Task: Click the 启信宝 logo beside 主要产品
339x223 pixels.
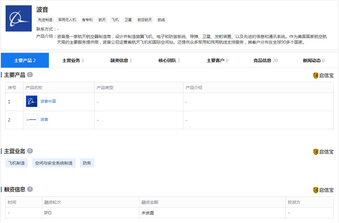Action: click(x=323, y=75)
